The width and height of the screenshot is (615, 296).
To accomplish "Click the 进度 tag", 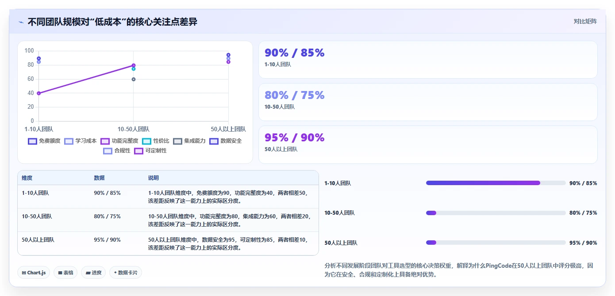I will [93, 273].
